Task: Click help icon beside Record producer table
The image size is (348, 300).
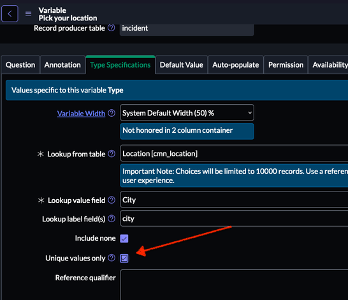Action: 112,28
